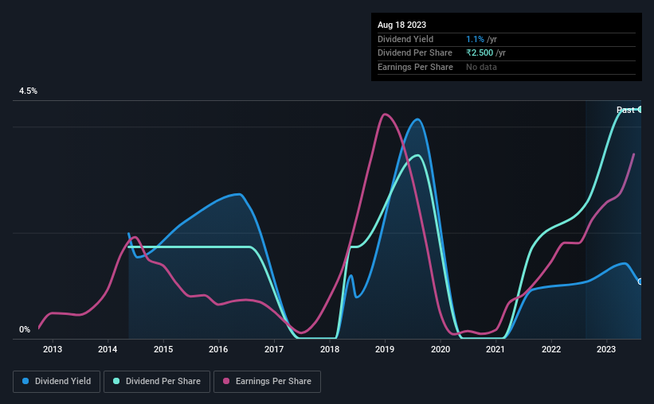654x404 pixels.
Task: Click the teal Dividend Per Share legend dot
Action: tap(116, 381)
